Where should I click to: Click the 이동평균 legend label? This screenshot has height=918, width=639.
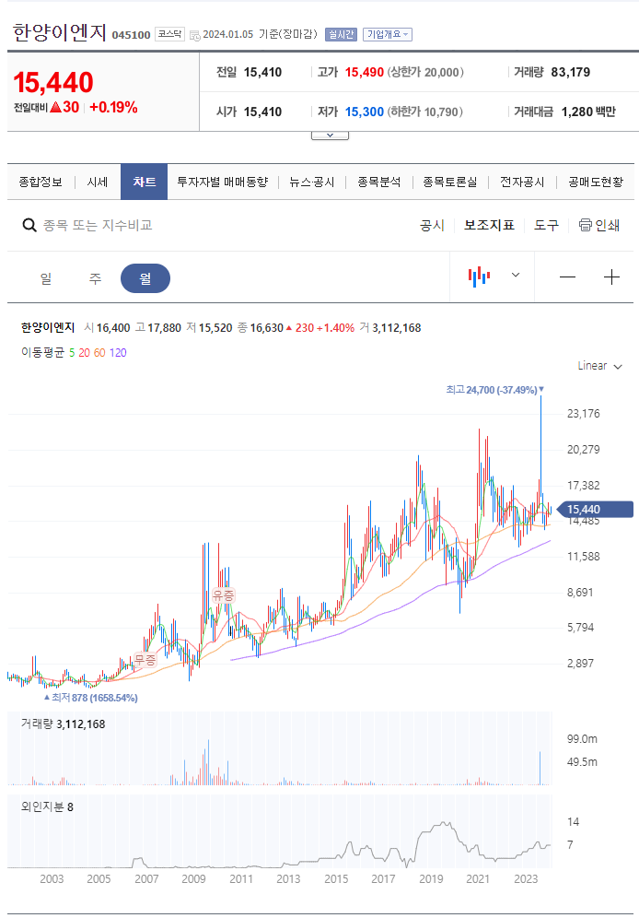(x=42, y=352)
